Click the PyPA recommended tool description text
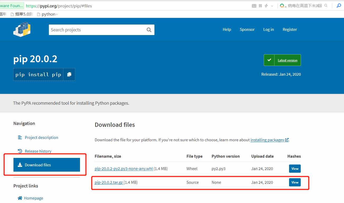Screen dimensions: 344x203 (x=71, y=103)
